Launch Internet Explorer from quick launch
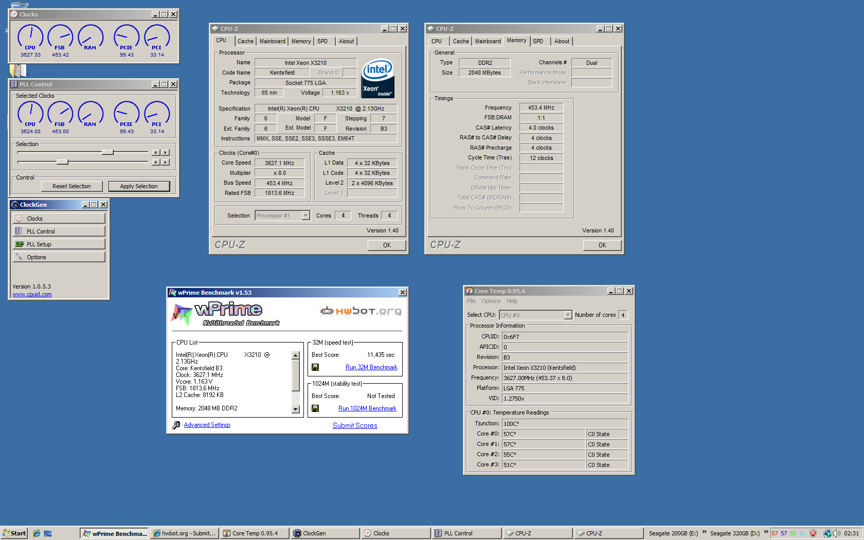 [36, 533]
